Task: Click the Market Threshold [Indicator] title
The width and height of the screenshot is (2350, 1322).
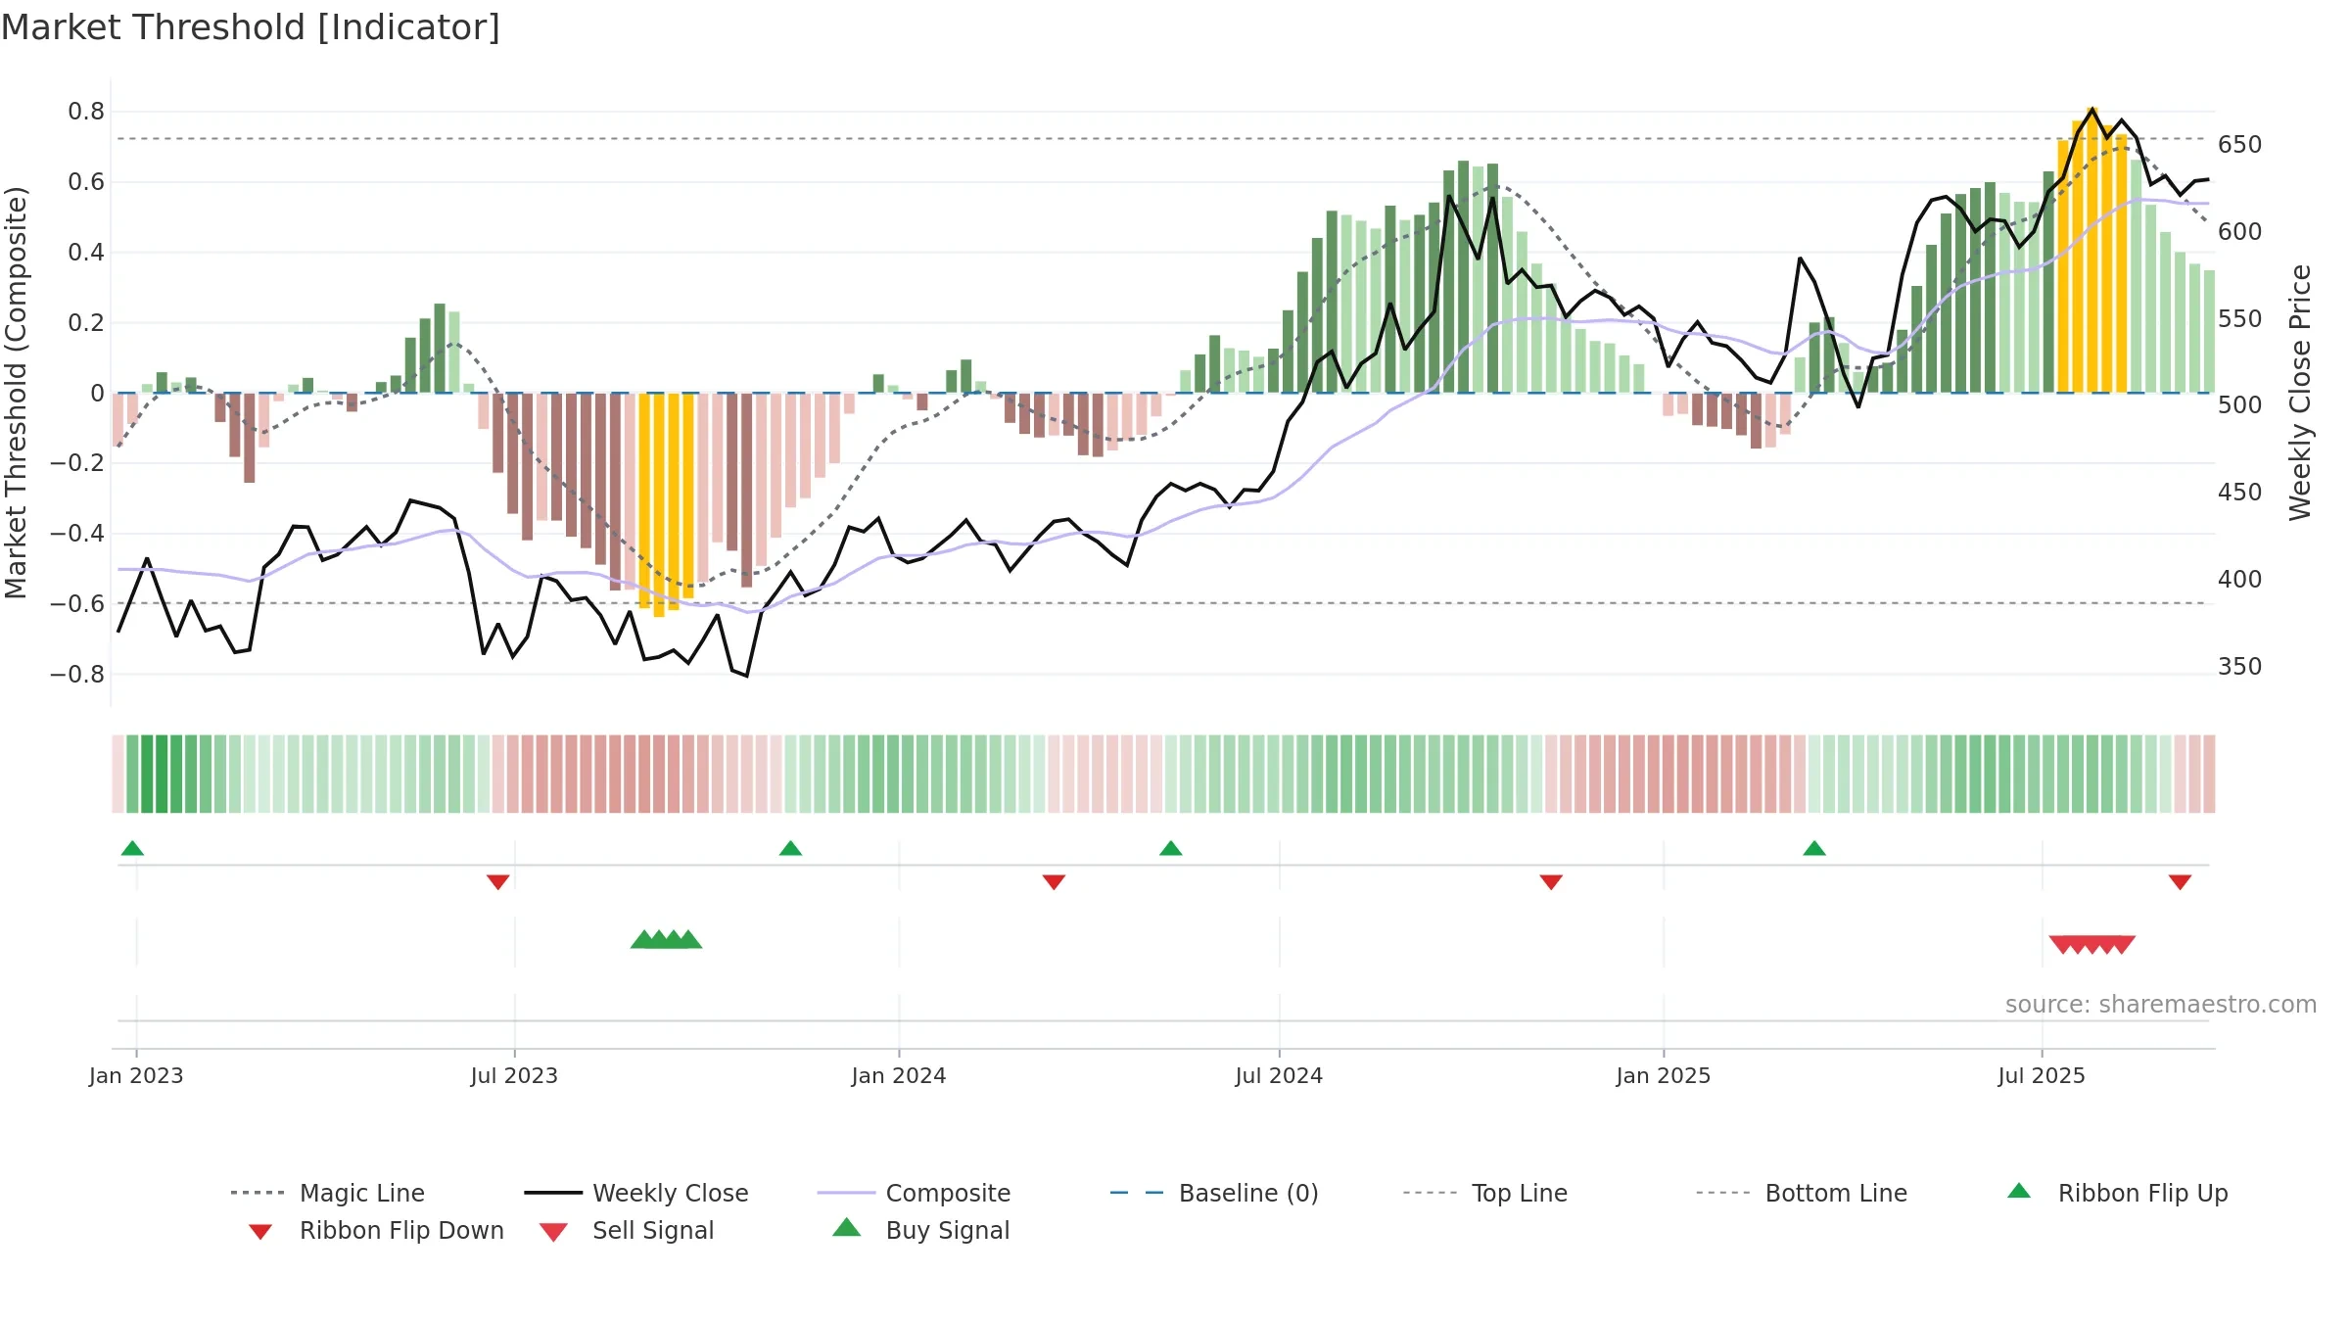Action: (x=251, y=27)
